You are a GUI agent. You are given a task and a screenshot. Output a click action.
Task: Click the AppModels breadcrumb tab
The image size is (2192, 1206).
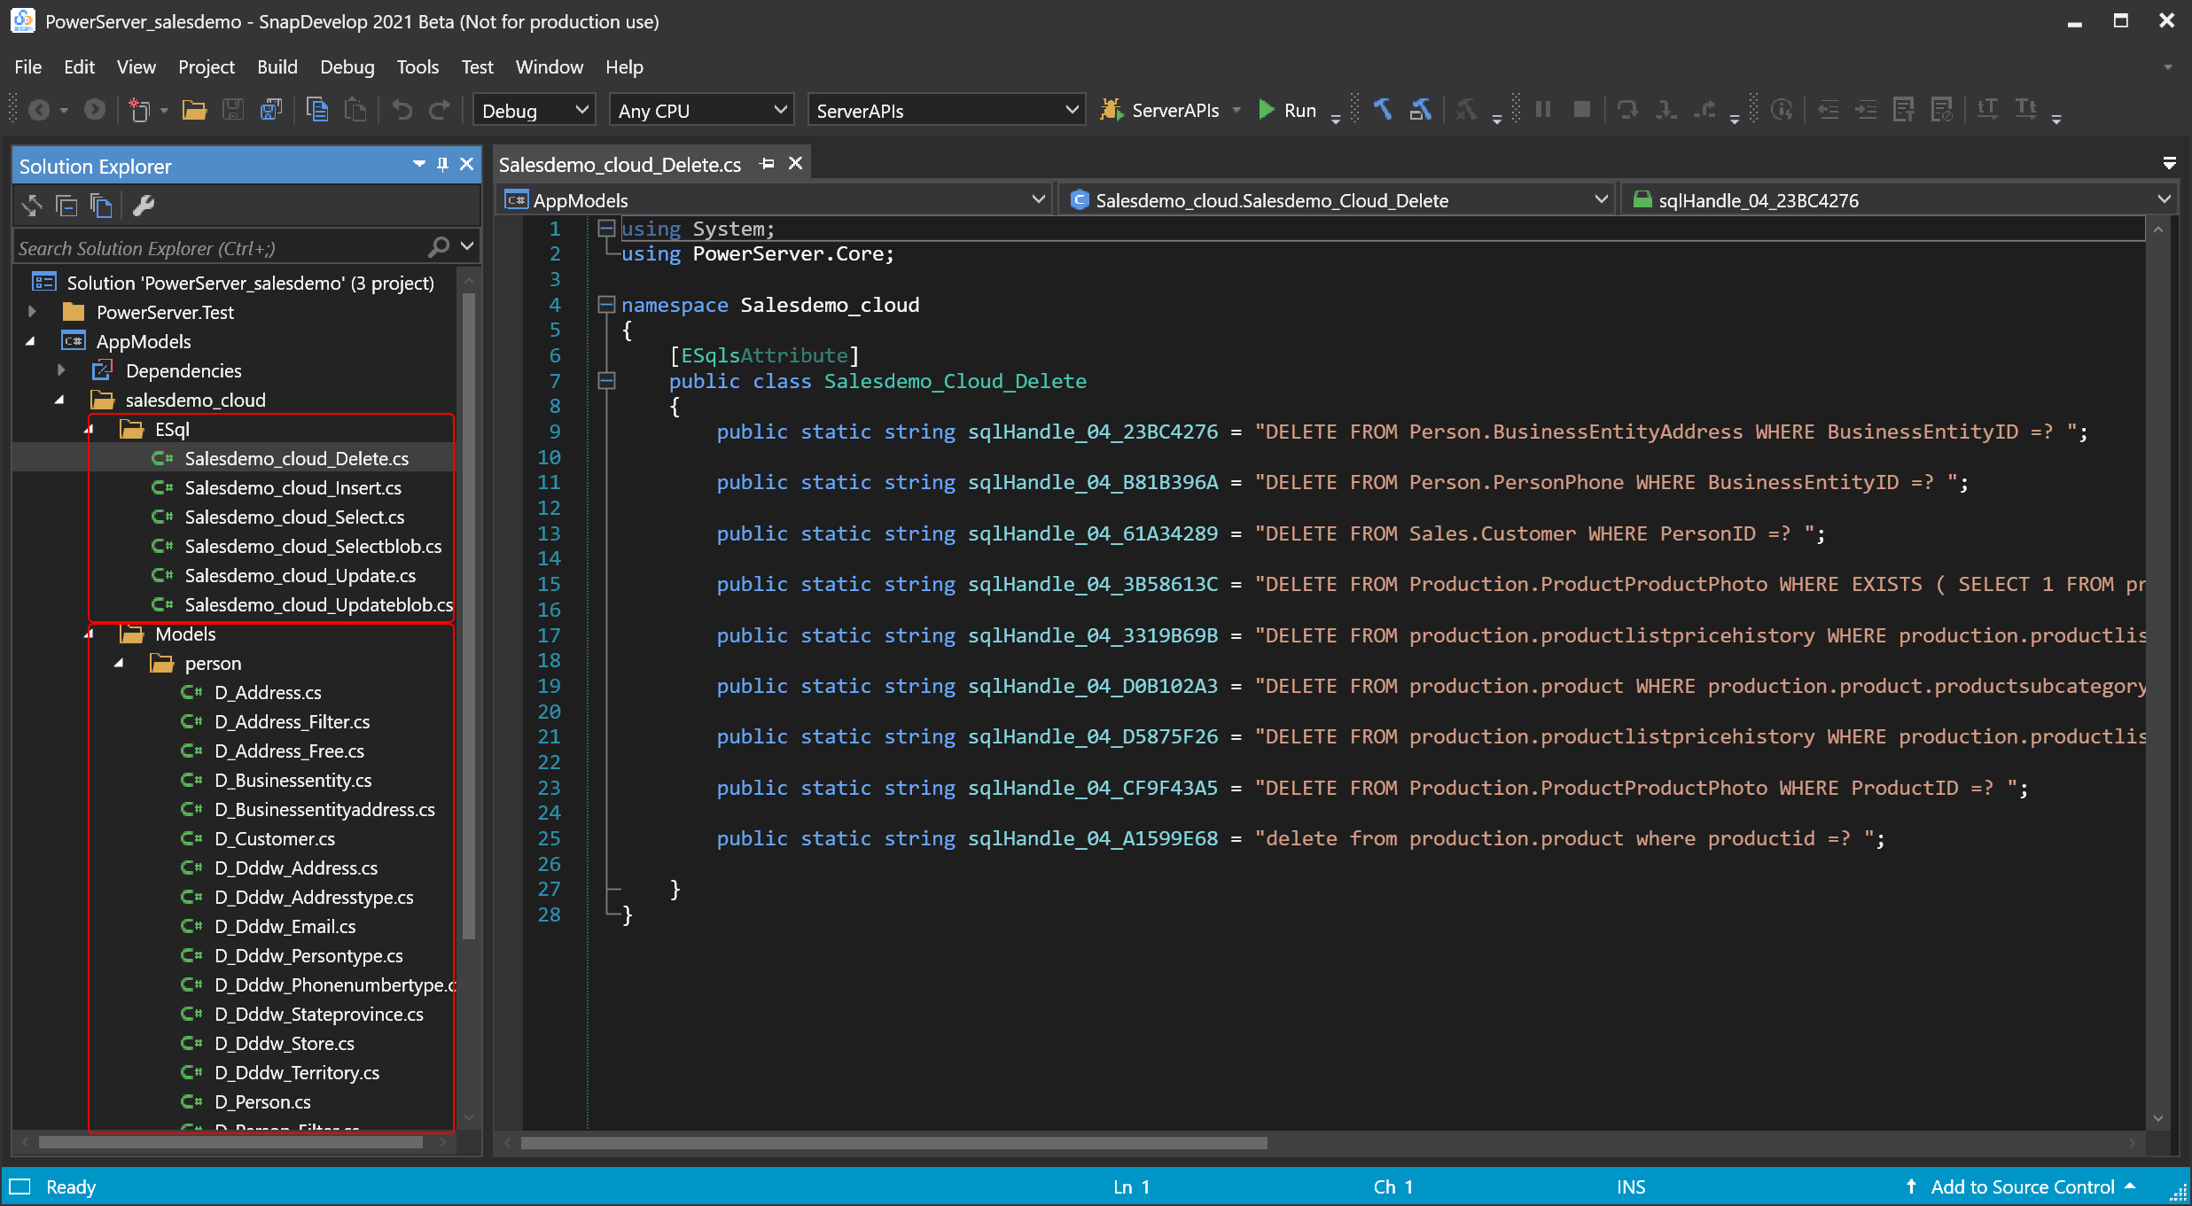coord(581,200)
